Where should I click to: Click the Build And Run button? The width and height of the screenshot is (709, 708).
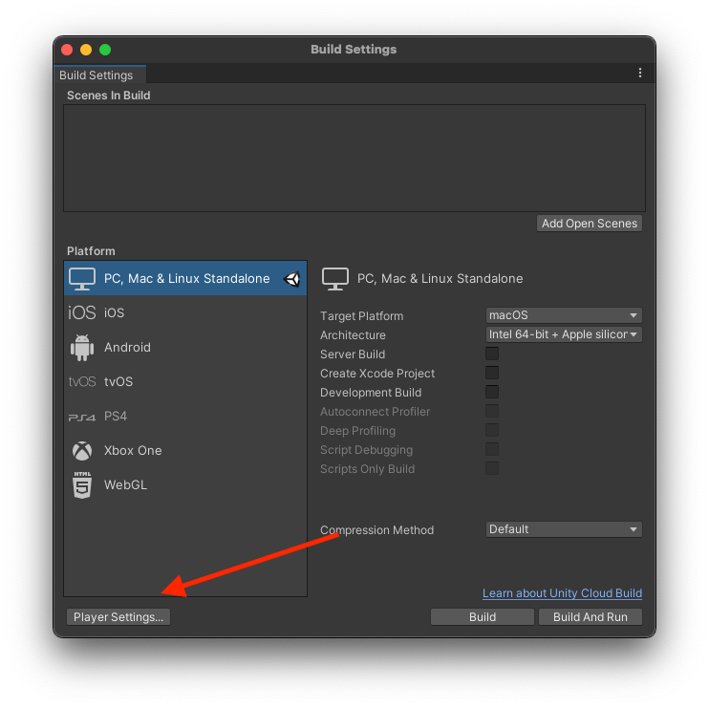[x=591, y=617]
